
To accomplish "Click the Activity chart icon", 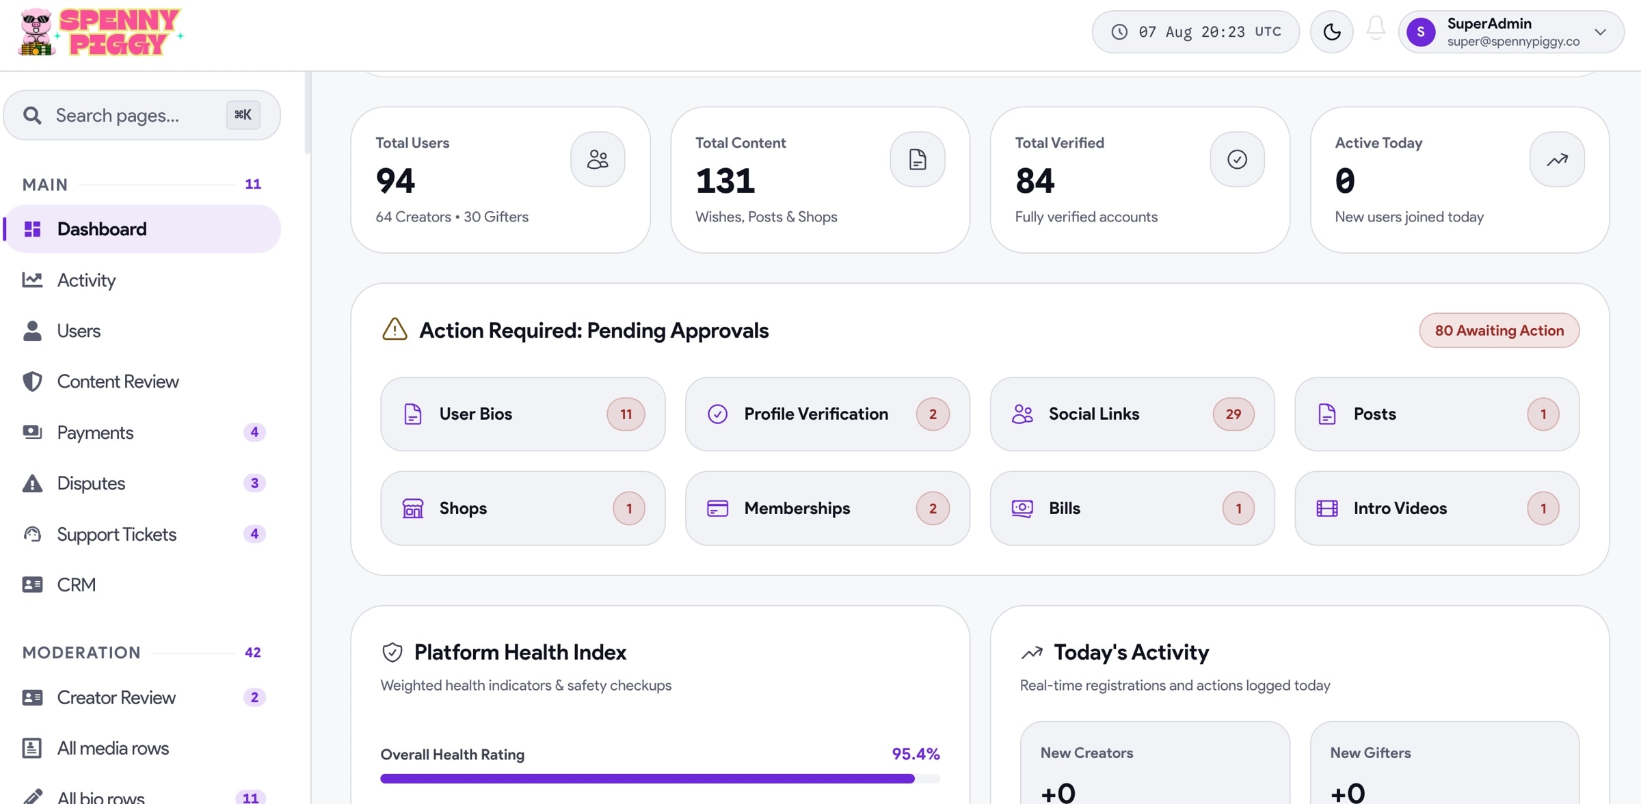I will coord(32,280).
